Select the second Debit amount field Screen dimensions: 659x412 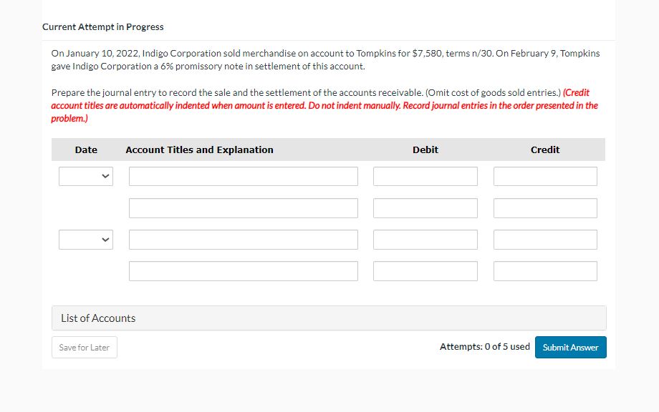click(x=425, y=207)
